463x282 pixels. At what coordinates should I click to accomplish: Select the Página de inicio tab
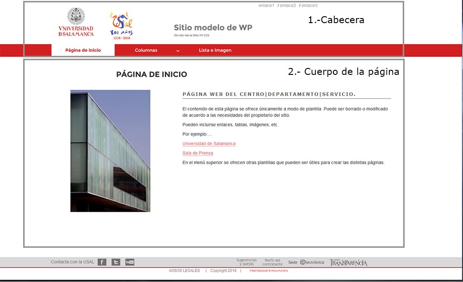83,50
